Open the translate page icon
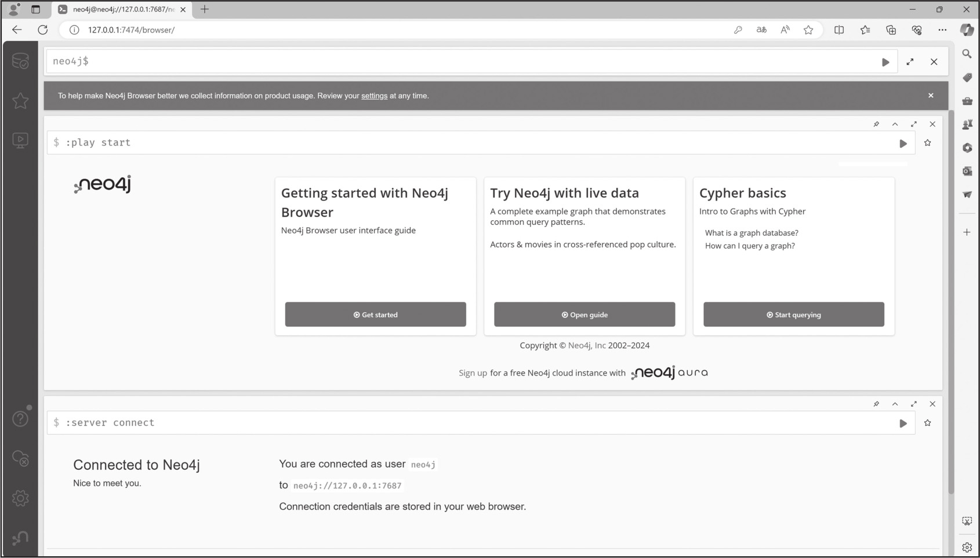 click(x=761, y=30)
